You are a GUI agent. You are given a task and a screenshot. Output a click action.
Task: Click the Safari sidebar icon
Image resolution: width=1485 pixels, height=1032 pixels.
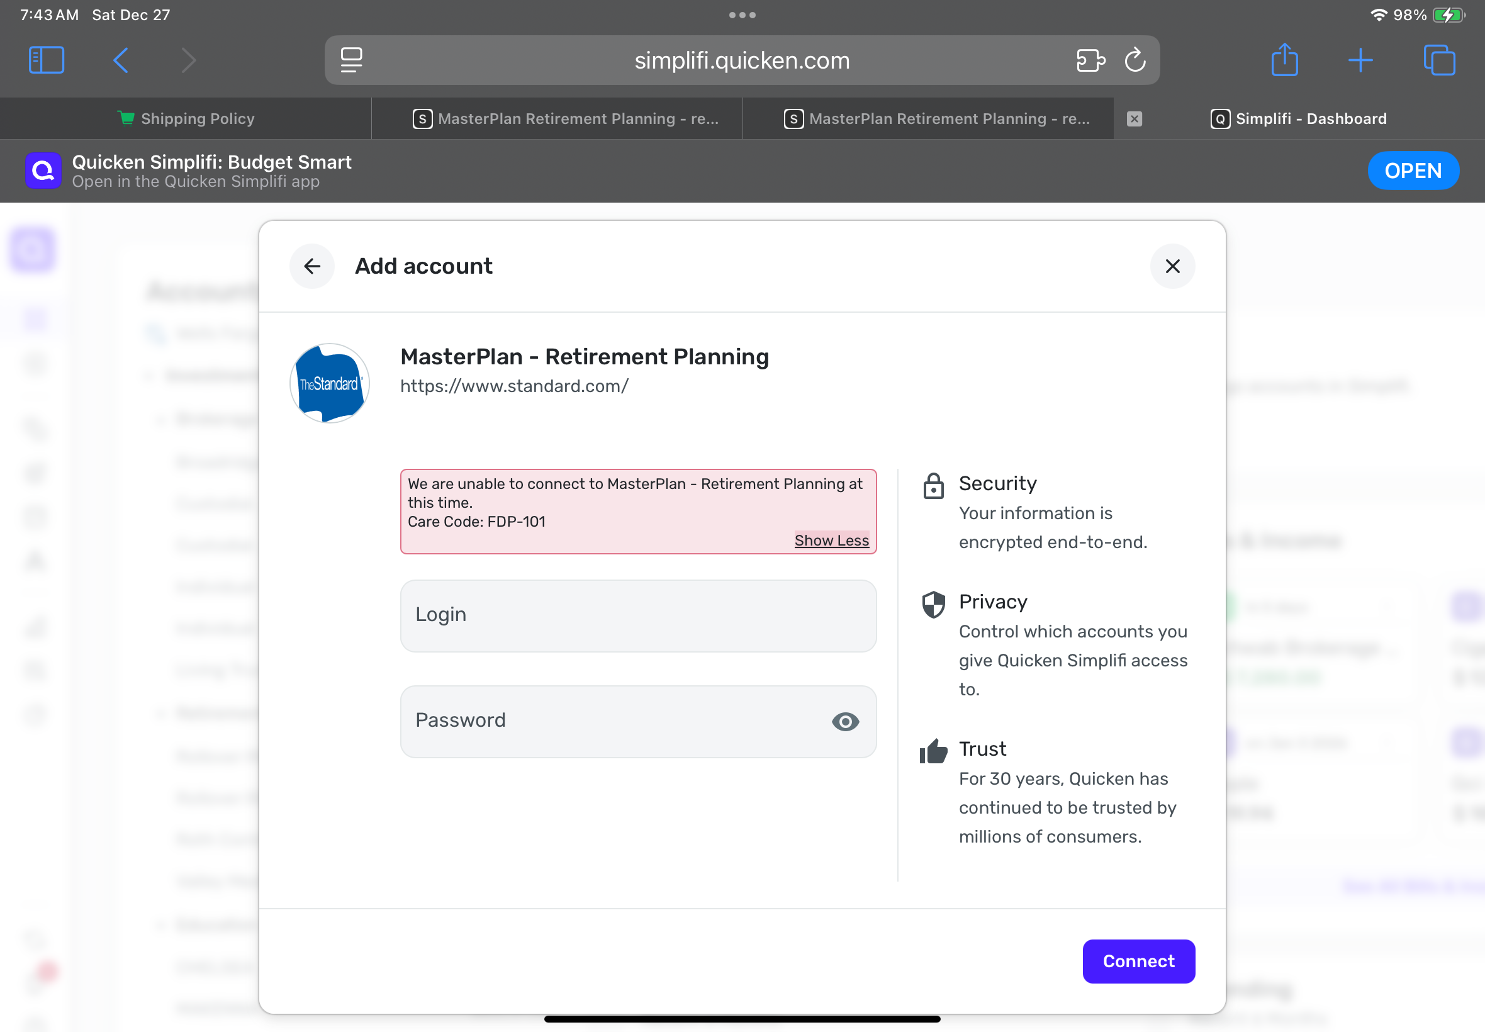tap(47, 60)
